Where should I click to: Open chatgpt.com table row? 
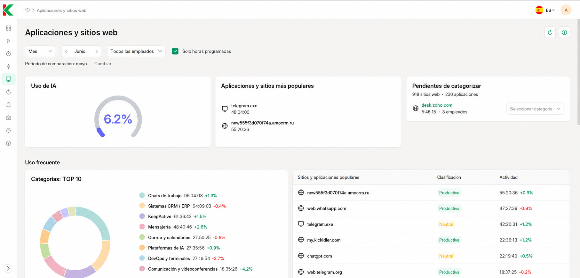tap(431, 256)
